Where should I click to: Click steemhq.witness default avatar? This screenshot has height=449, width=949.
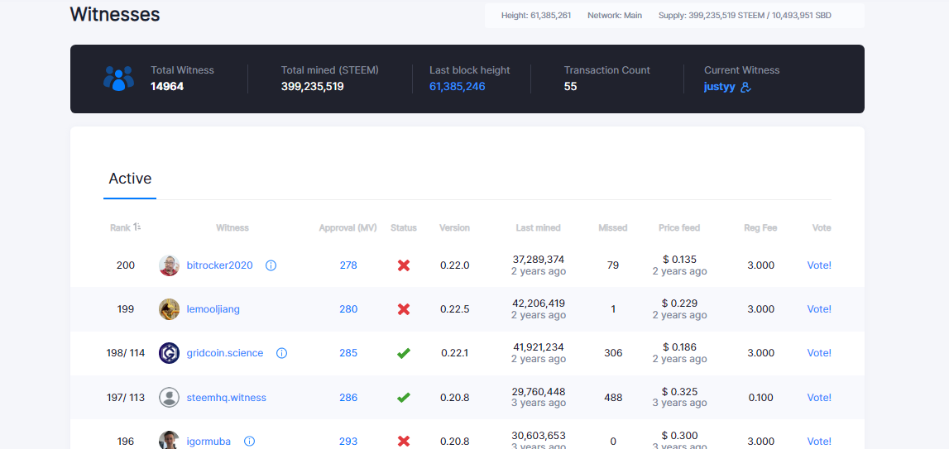(x=169, y=398)
